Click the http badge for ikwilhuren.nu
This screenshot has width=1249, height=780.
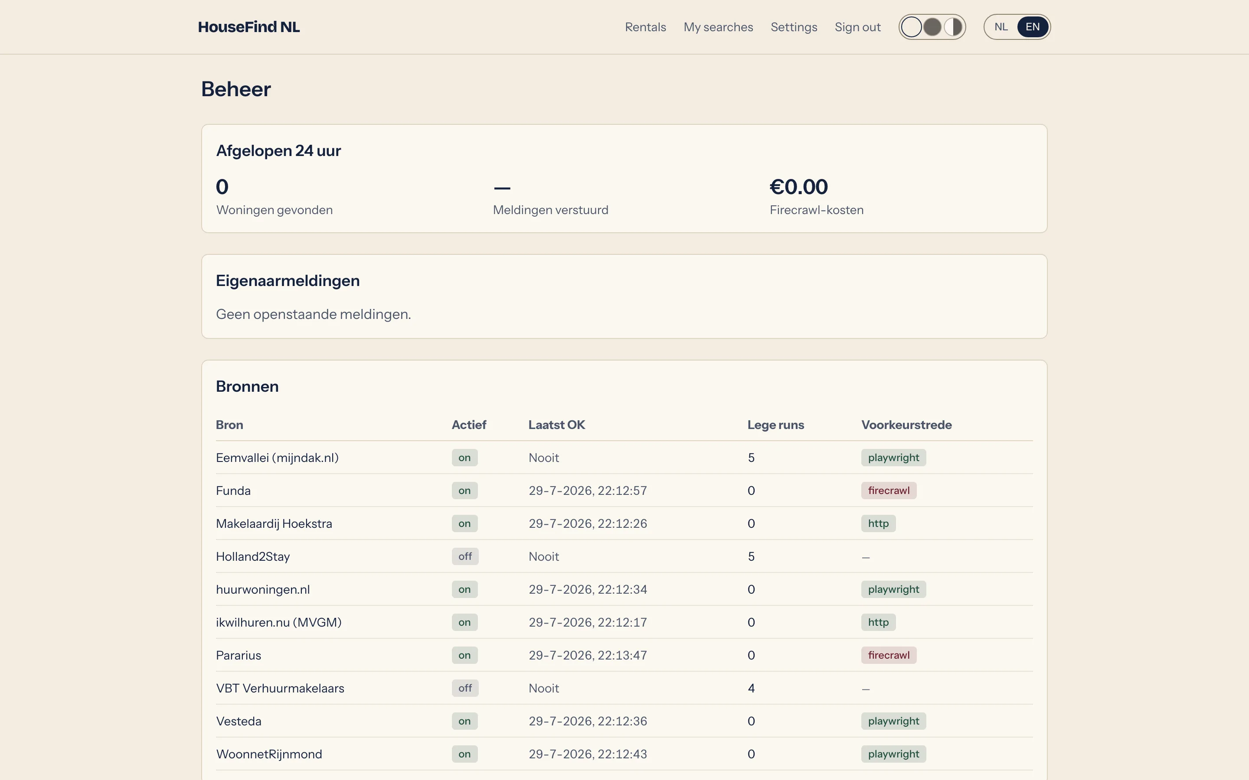tap(878, 622)
